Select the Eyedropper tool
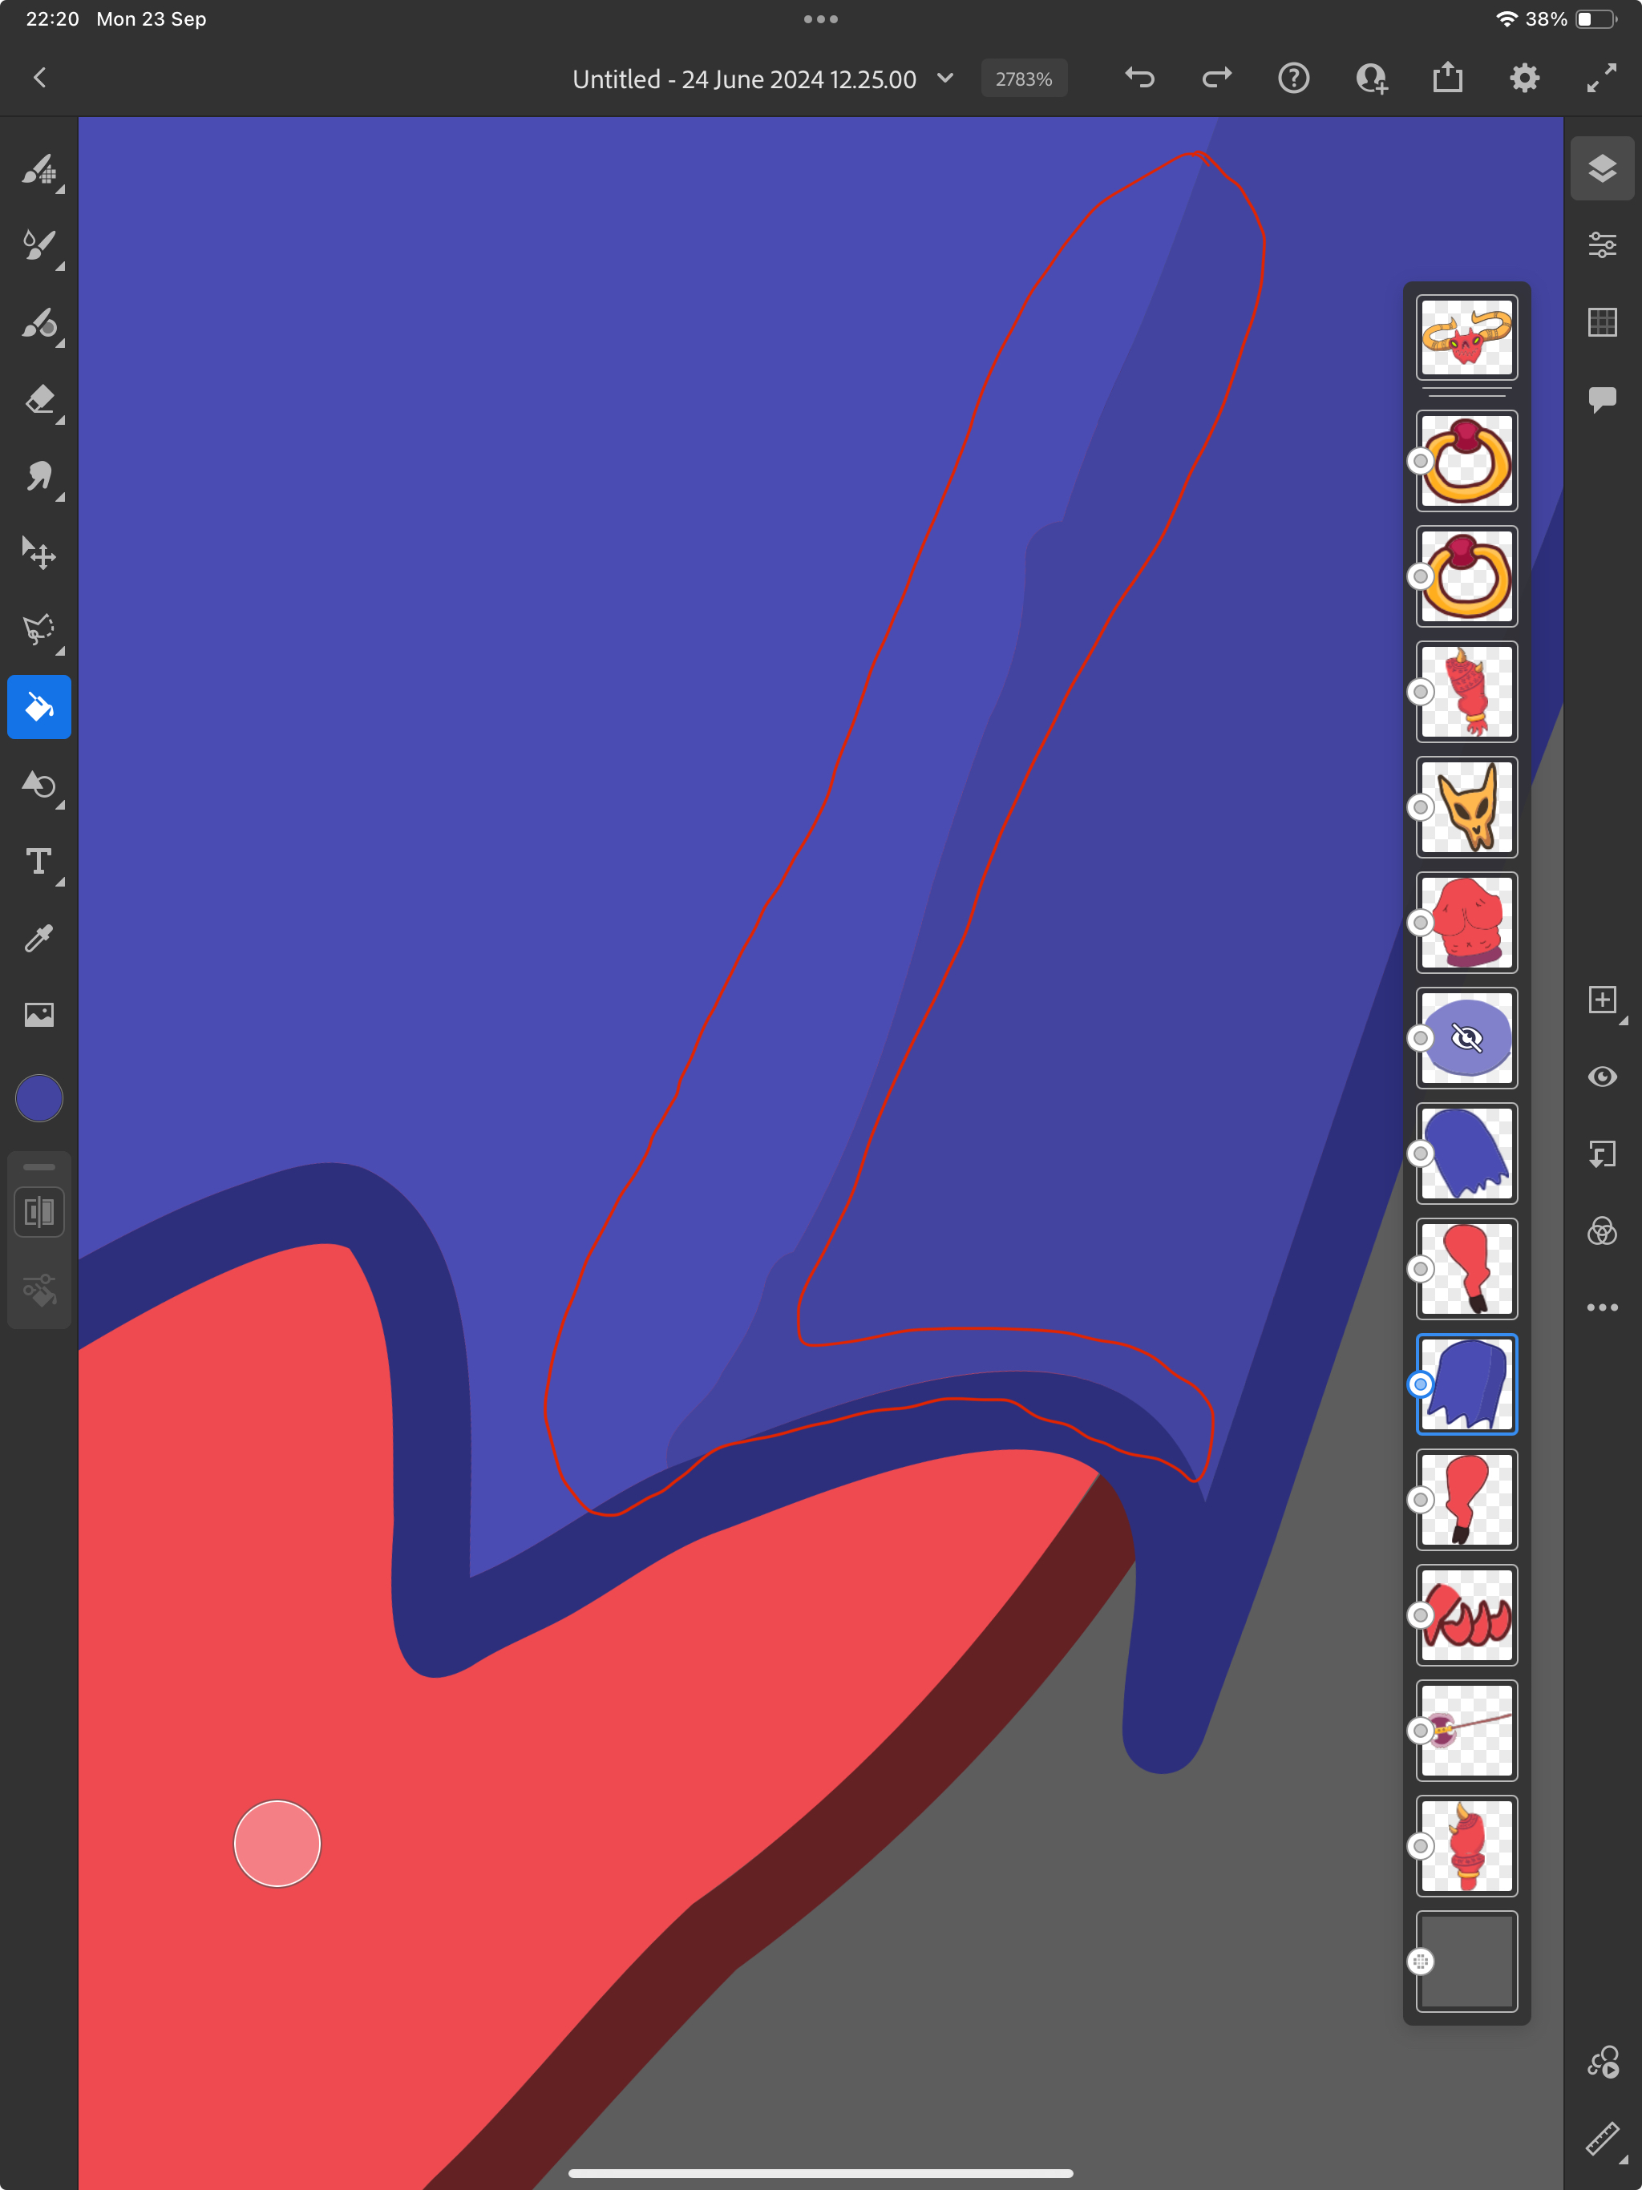 click(x=39, y=939)
